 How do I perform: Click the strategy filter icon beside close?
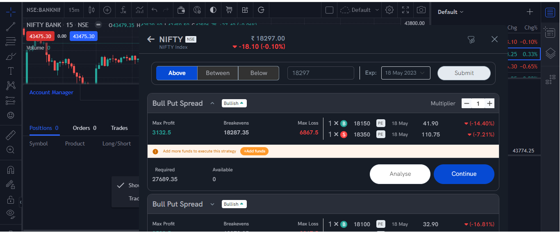[x=471, y=39]
